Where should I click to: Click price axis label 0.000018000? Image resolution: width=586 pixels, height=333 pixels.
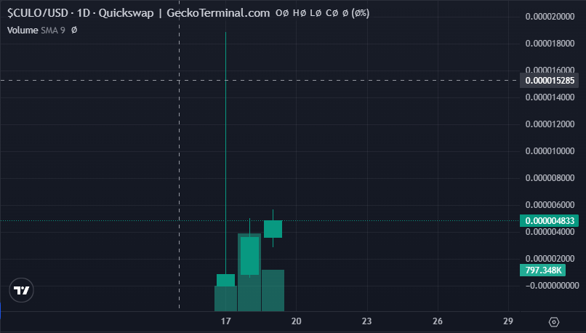[550, 44]
